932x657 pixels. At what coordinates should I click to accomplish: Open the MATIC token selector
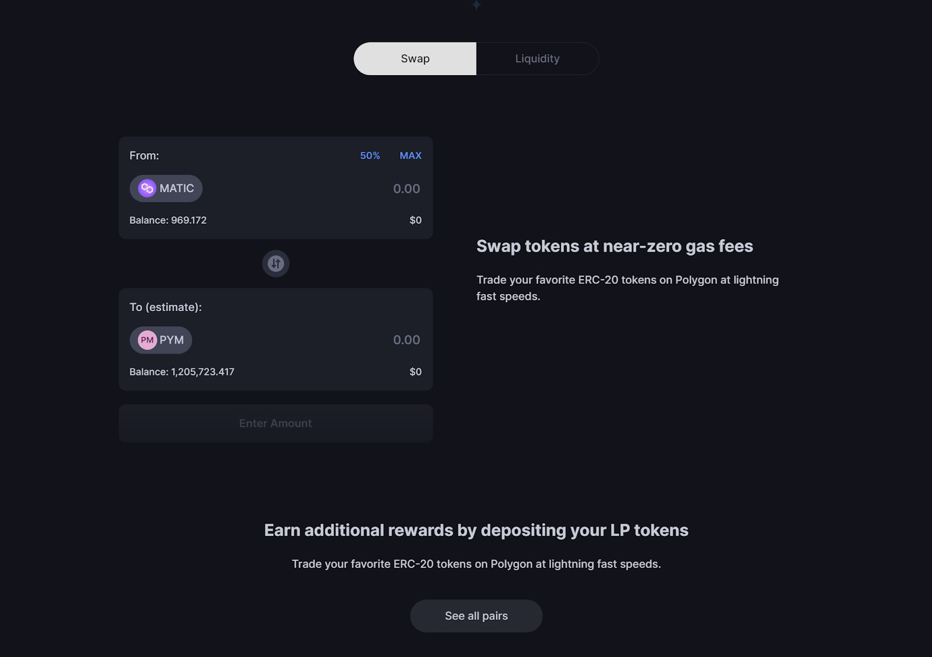(x=166, y=188)
